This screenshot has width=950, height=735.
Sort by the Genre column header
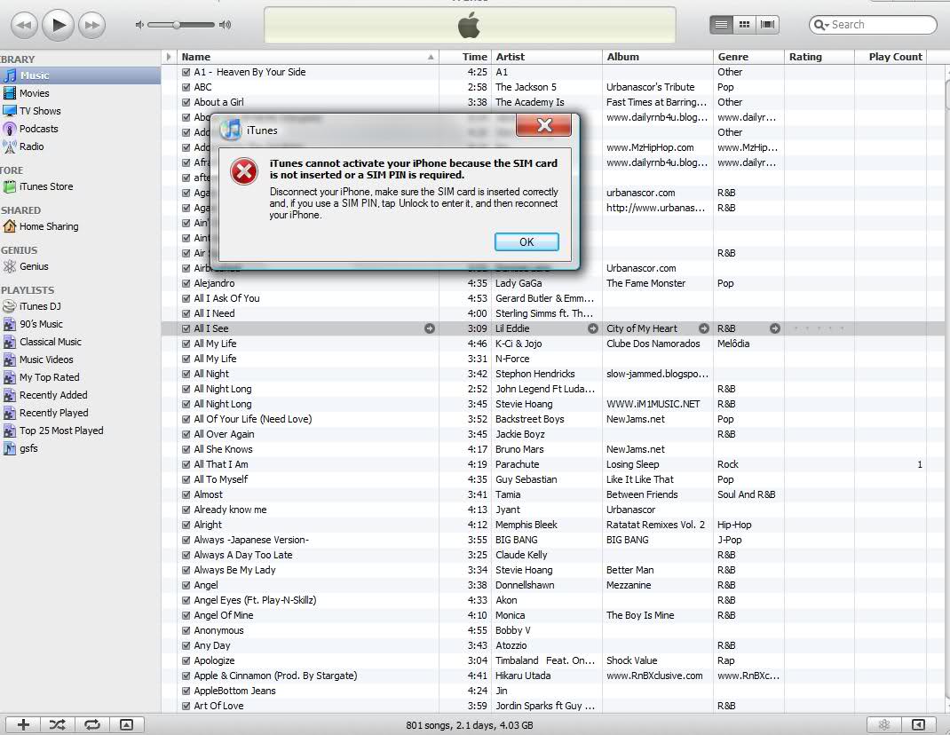pyautogui.click(x=748, y=57)
